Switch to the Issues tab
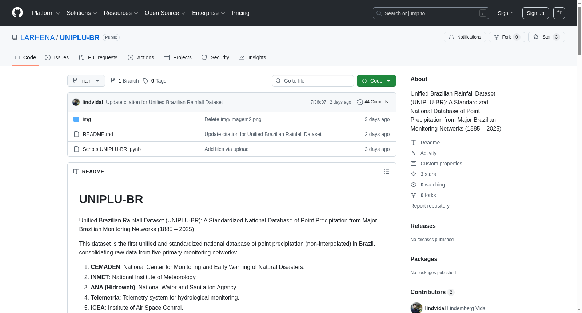Screen dimensions: 582x313 point(57,57)
